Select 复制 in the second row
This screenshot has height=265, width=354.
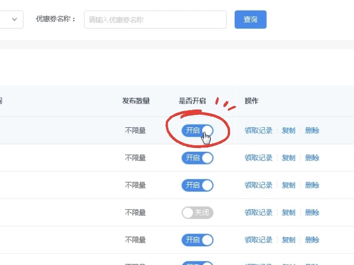(289, 158)
